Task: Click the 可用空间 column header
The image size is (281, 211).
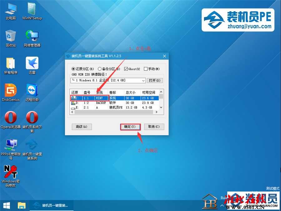Action: [150, 93]
